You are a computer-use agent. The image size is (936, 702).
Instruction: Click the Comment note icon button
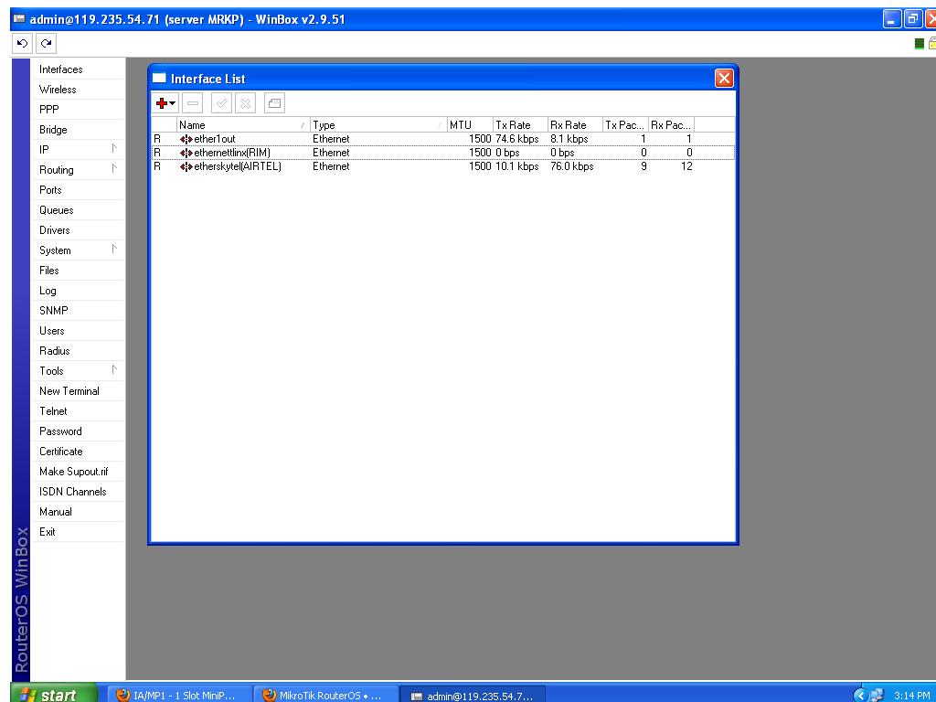click(274, 103)
